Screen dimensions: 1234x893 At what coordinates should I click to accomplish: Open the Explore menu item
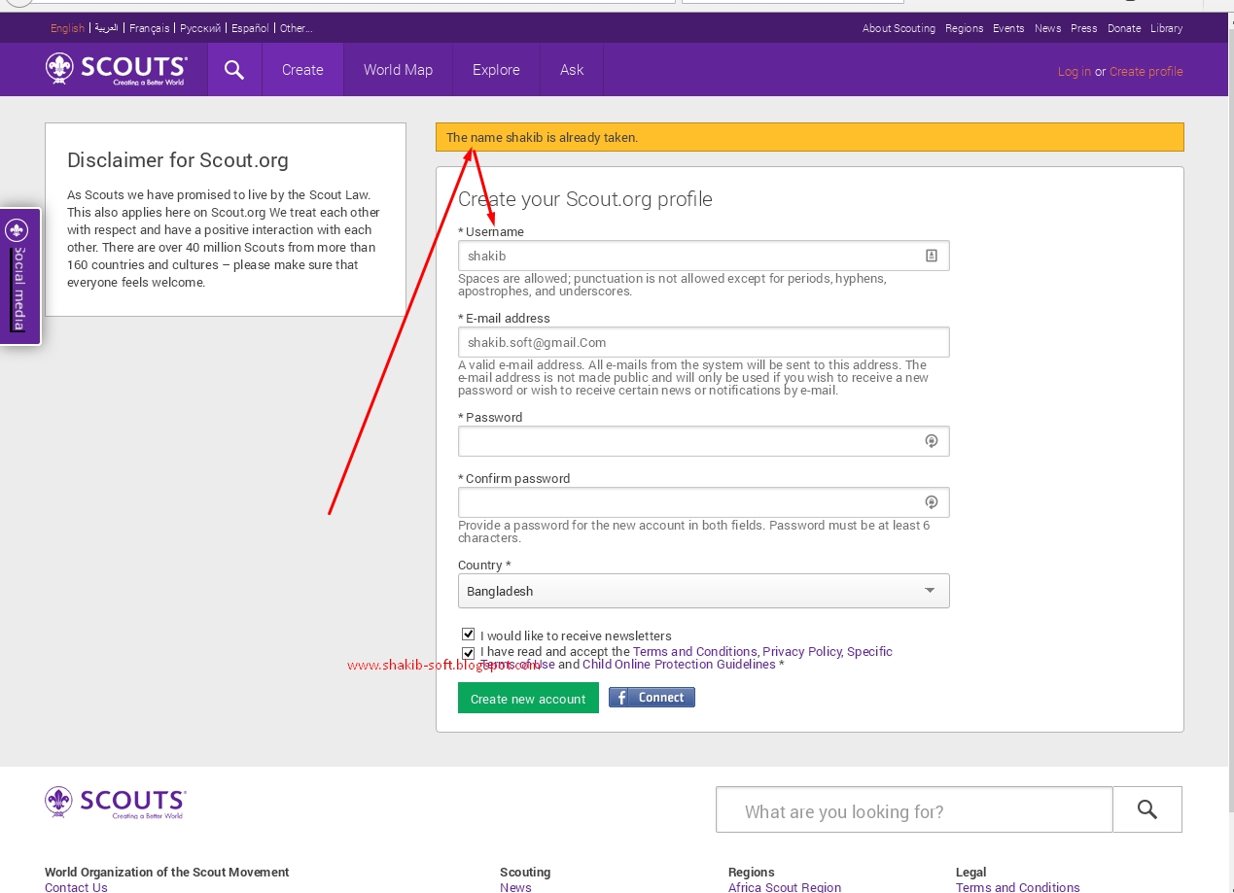click(x=496, y=70)
